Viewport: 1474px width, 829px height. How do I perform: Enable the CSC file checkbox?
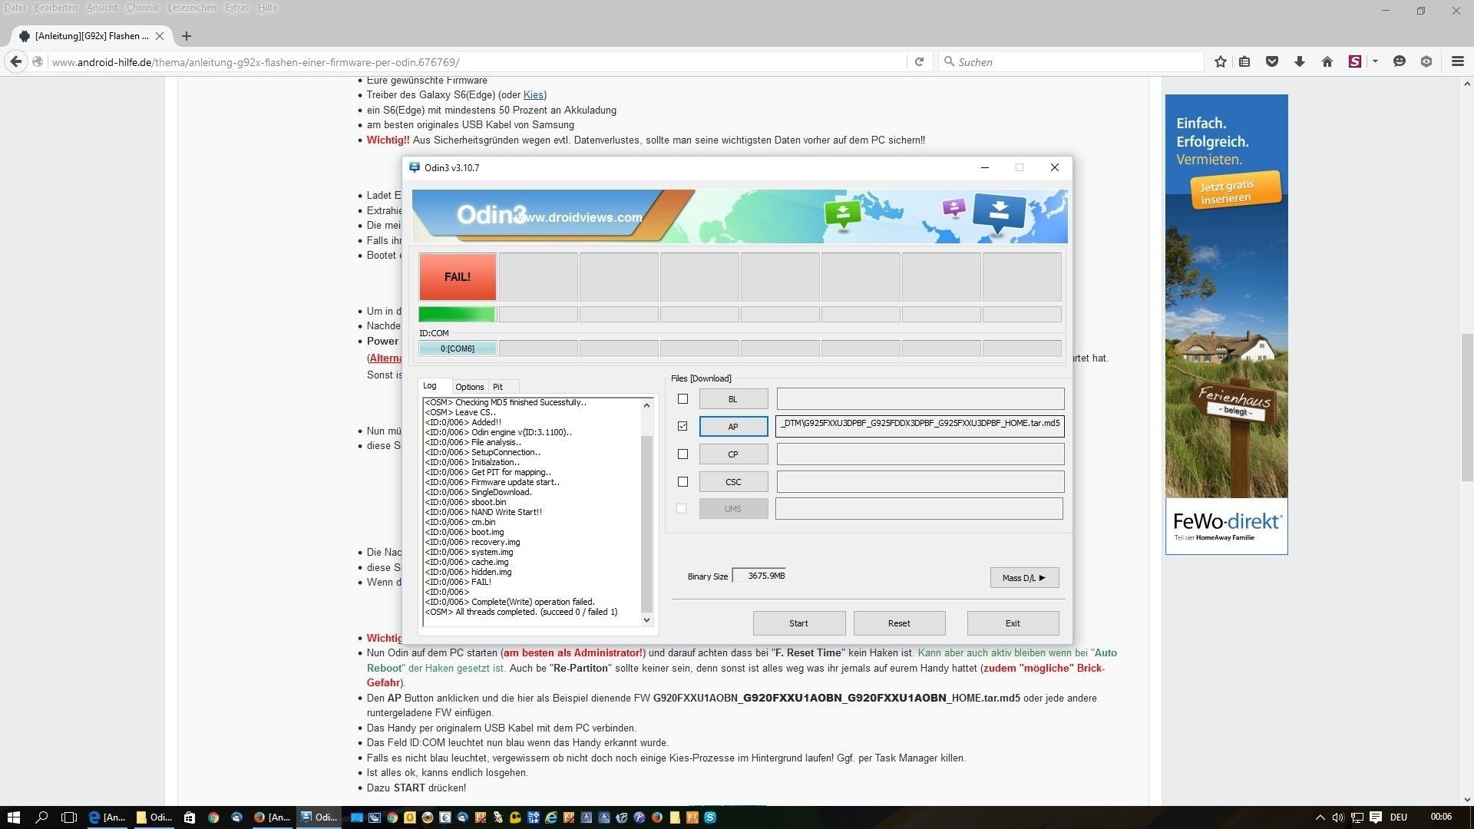[682, 482]
